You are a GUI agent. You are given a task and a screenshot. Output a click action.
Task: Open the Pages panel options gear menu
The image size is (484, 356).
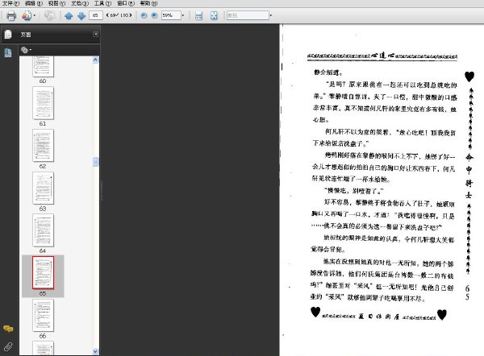26,50
